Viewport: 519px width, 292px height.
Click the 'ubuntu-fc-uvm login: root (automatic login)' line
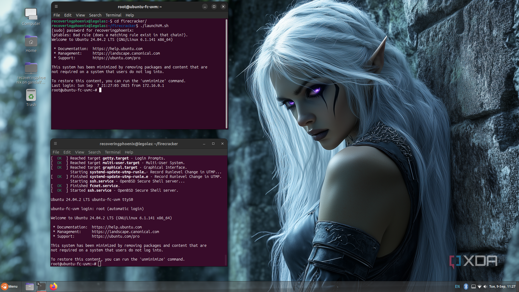tap(97, 209)
